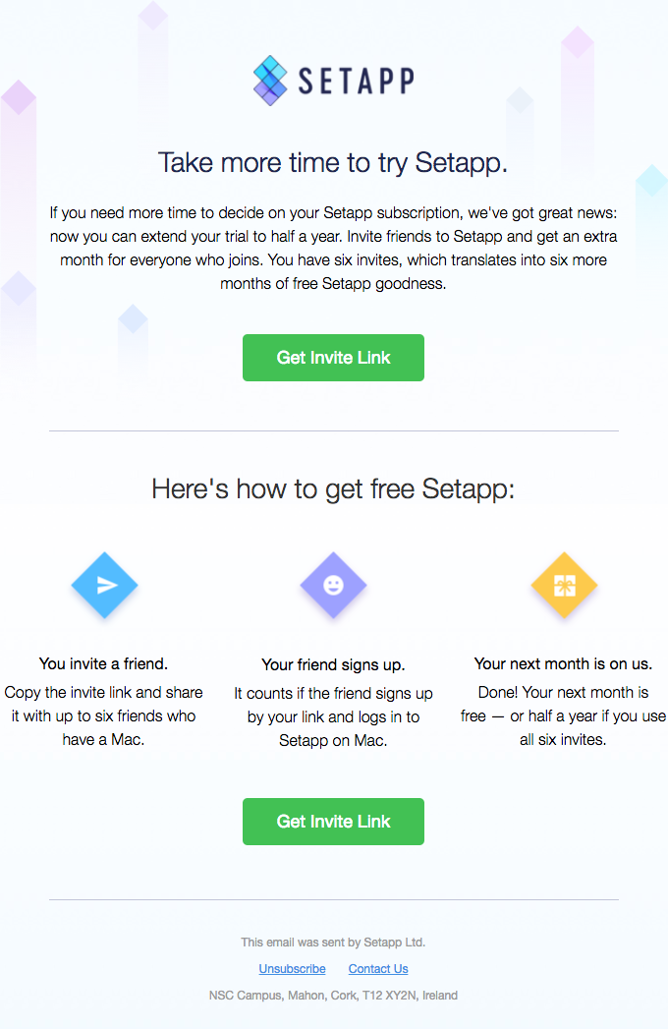Click the 'Here's how to get free Setapp' heading

(x=333, y=488)
